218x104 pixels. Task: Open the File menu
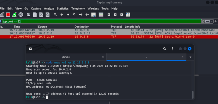2,9
